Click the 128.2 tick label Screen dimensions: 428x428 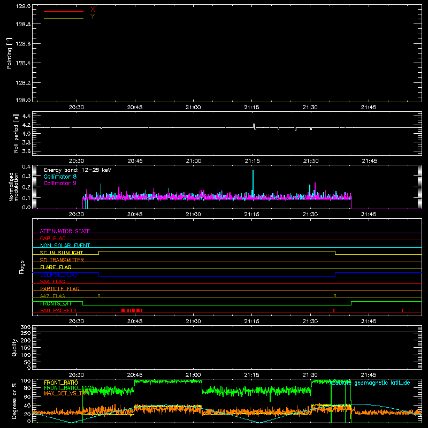(x=23, y=83)
